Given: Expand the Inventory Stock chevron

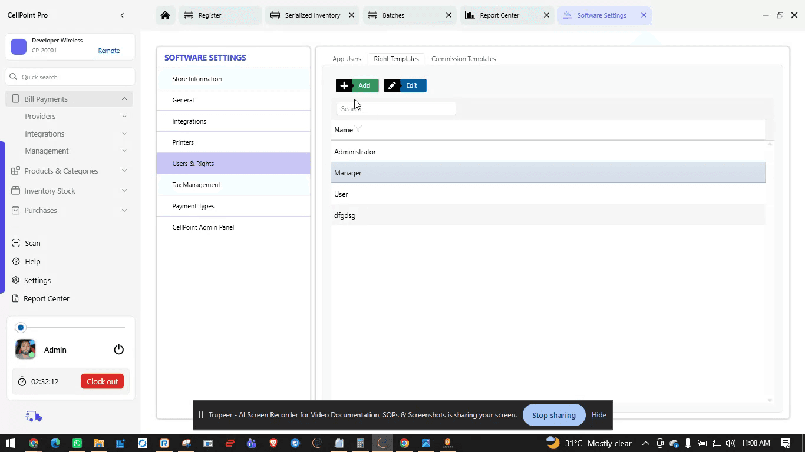Looking at the screenshot, I should (124, 191).
